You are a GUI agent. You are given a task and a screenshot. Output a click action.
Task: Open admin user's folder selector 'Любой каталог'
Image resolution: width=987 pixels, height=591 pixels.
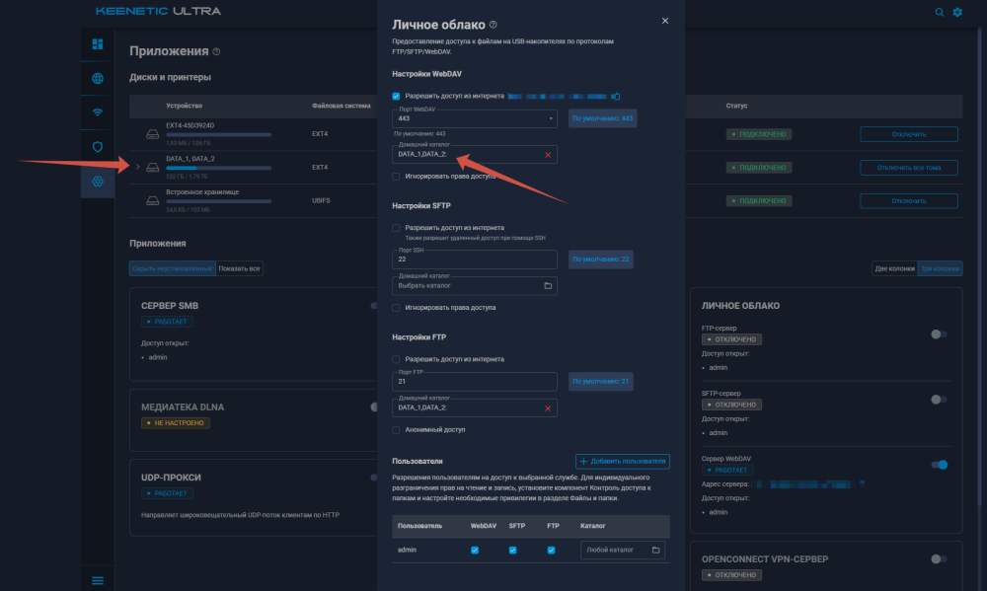(622, 550)
